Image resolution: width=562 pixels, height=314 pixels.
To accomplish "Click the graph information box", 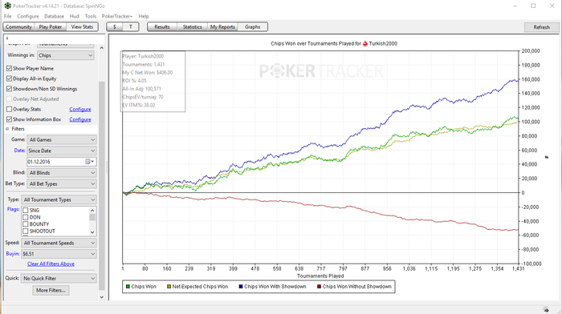I will click(153, 81).
